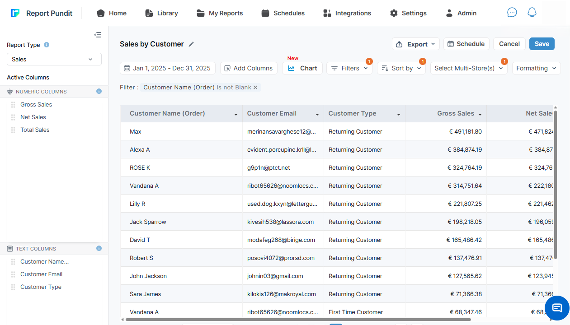Save the report
The width and height of the screenshot is (570, 325).
(542, 44)
